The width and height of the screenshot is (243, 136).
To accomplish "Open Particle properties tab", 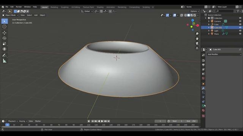I will click(x=204, y=93).
